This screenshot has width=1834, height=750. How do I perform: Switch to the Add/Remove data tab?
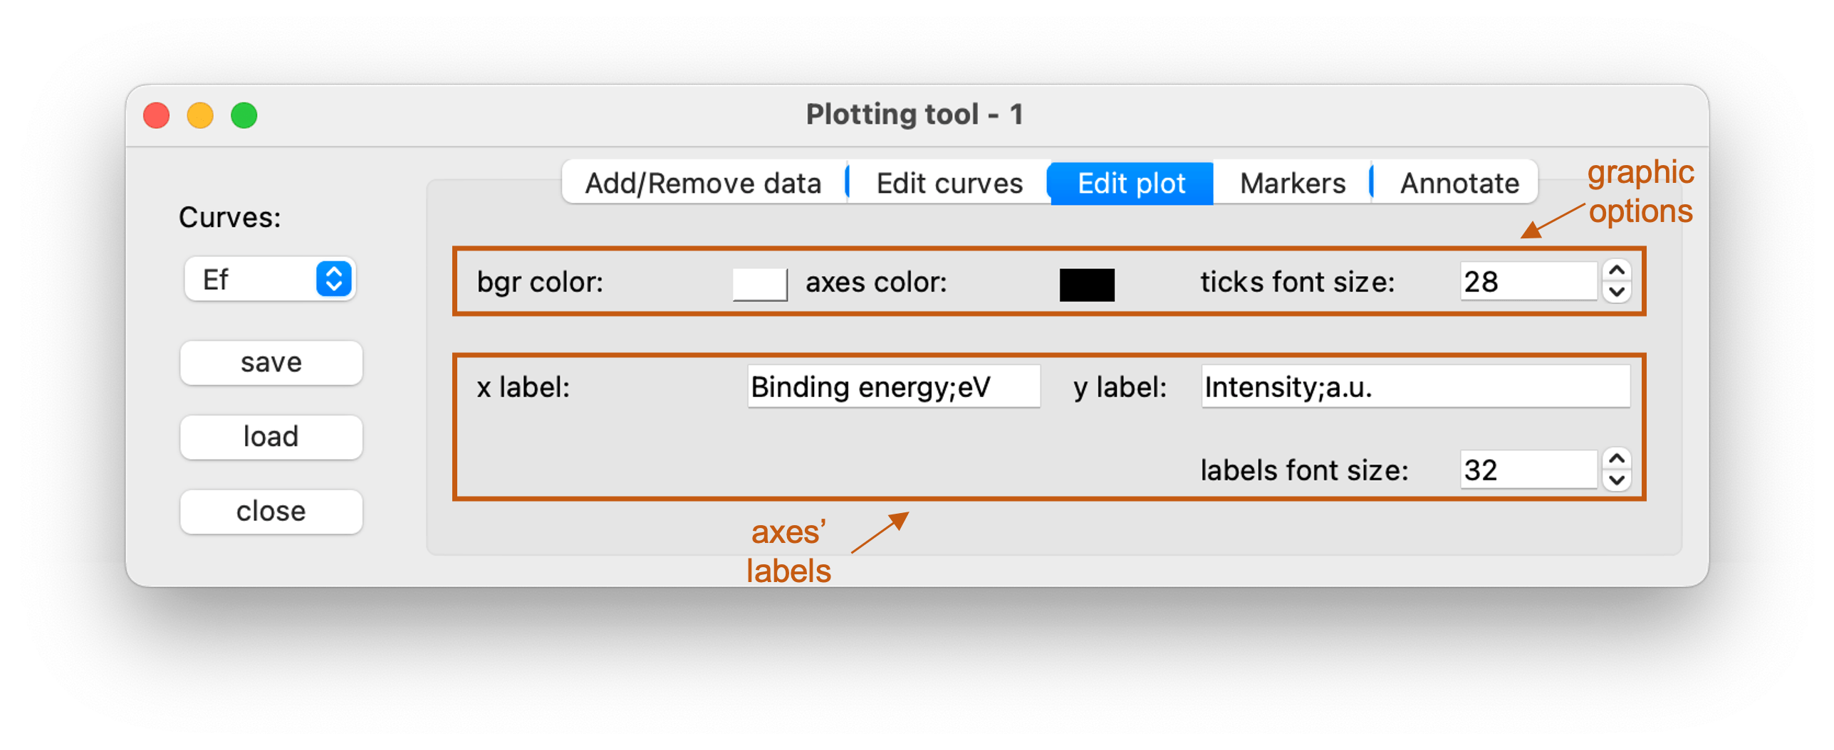(x=703, y=184)
